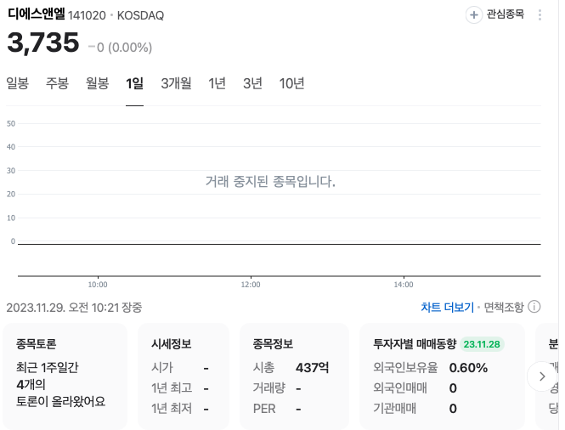Switch to the 월봉 chart tab

click(x=97, y=83)
